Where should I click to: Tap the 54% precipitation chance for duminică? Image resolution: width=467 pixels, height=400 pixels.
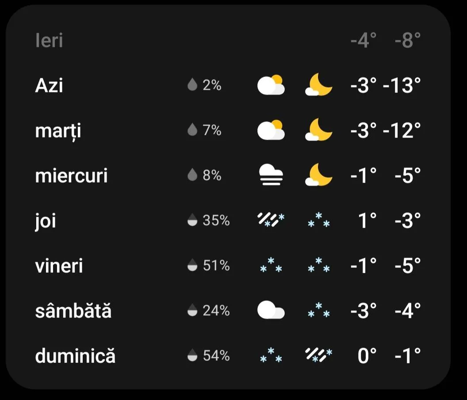click(216, 355)
